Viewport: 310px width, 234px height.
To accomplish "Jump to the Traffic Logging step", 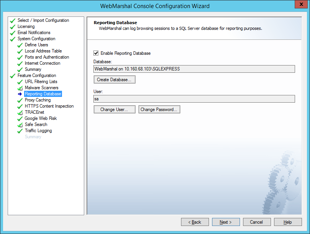I will 38,131.
